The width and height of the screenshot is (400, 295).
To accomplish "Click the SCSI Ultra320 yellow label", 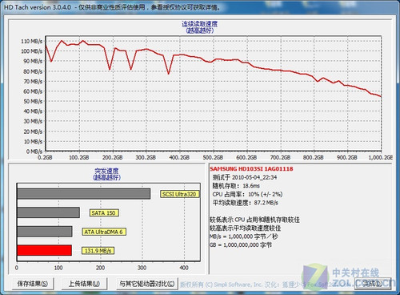I will 179,194.
